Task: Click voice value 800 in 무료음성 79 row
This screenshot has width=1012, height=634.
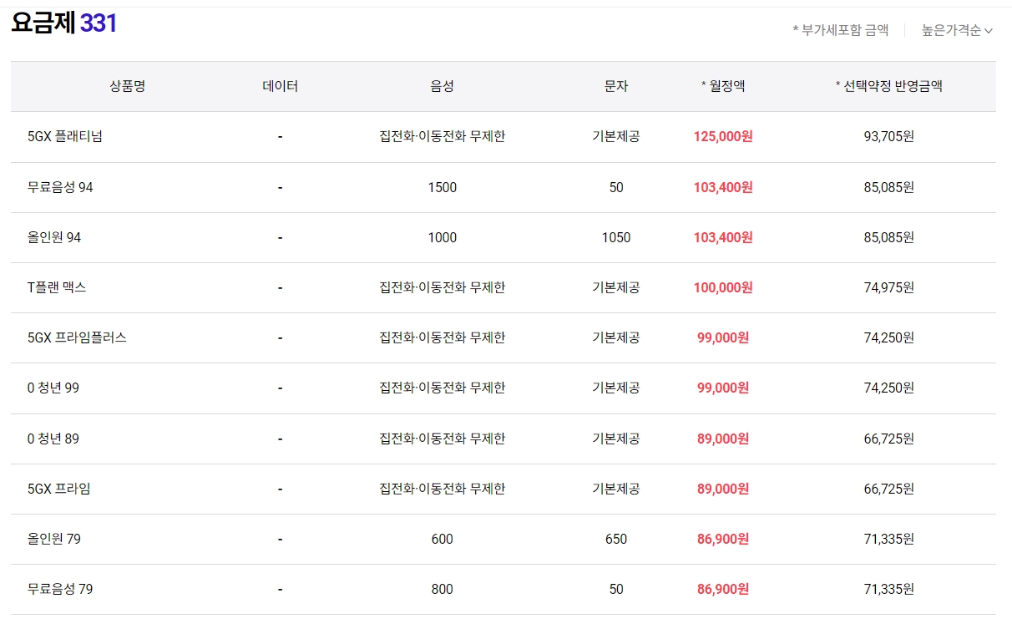Action: [x=442, y=589]
